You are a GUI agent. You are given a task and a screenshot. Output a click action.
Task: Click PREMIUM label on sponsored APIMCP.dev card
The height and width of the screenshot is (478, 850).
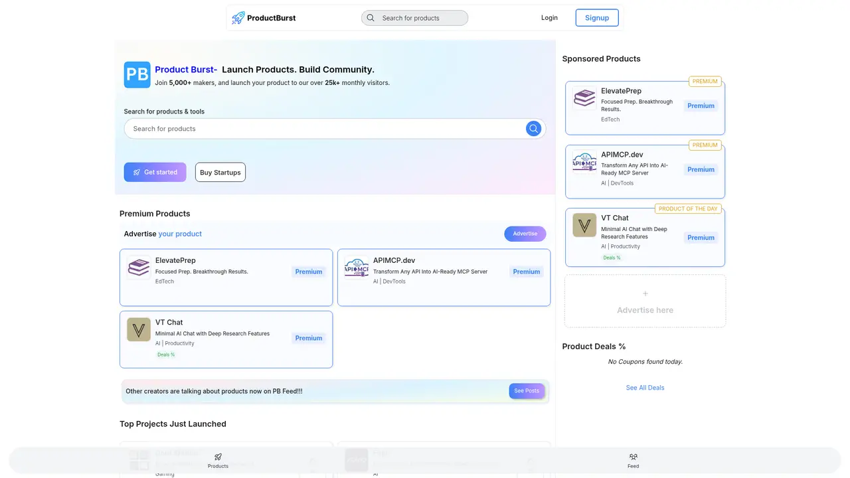click(x=705, y=145)
